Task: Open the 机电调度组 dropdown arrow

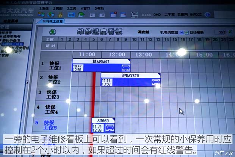Action: coord(182,32)
